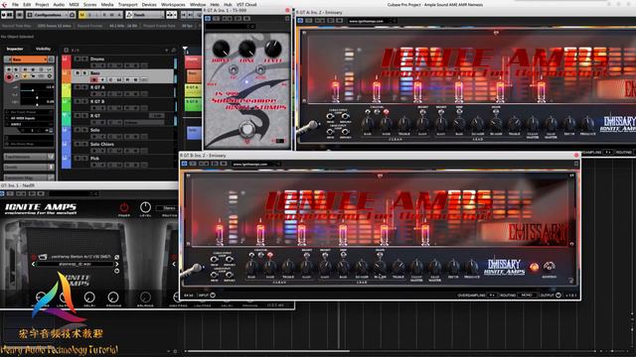Click the Presence knob on front Emissary
The height and width of the screenshot is (357, 636).
pos(472,267)
